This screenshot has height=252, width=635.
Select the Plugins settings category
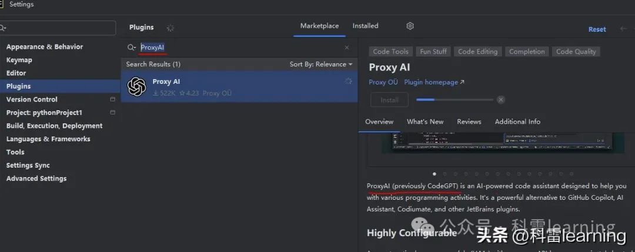point(60,86)
